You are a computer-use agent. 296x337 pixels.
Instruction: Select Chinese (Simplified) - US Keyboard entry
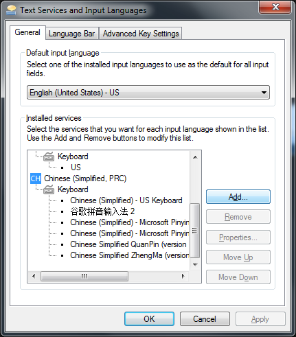click(x=126, y=200)
